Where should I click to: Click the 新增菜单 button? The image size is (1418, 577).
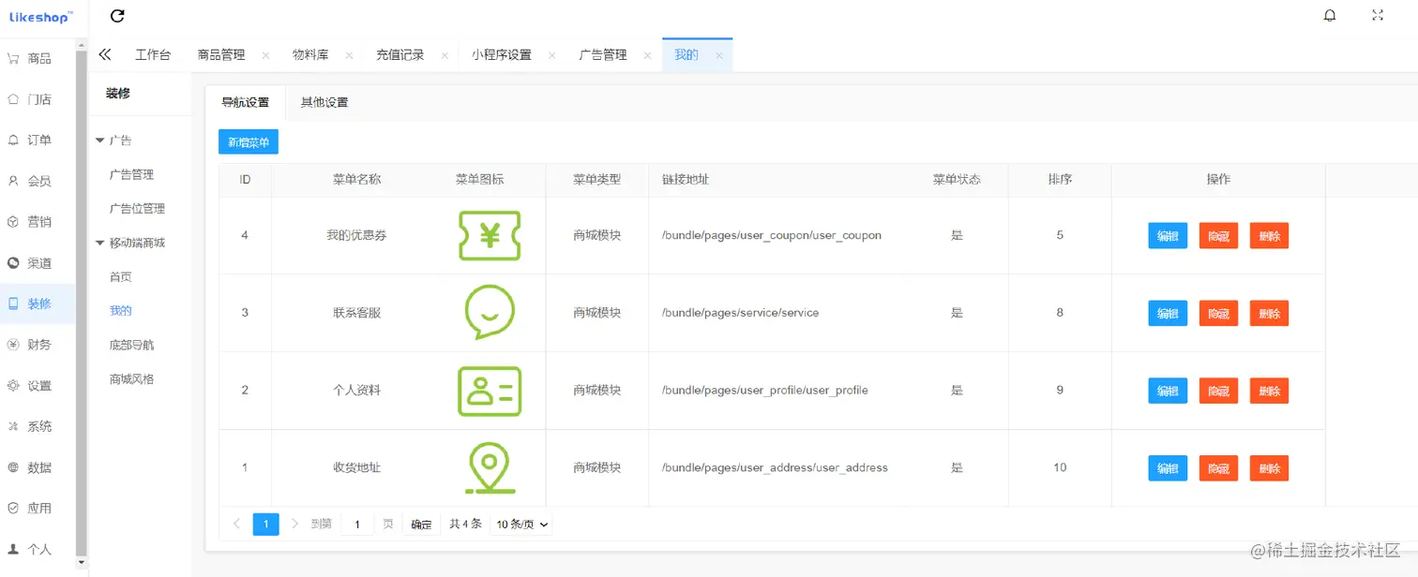click(249, 142)
